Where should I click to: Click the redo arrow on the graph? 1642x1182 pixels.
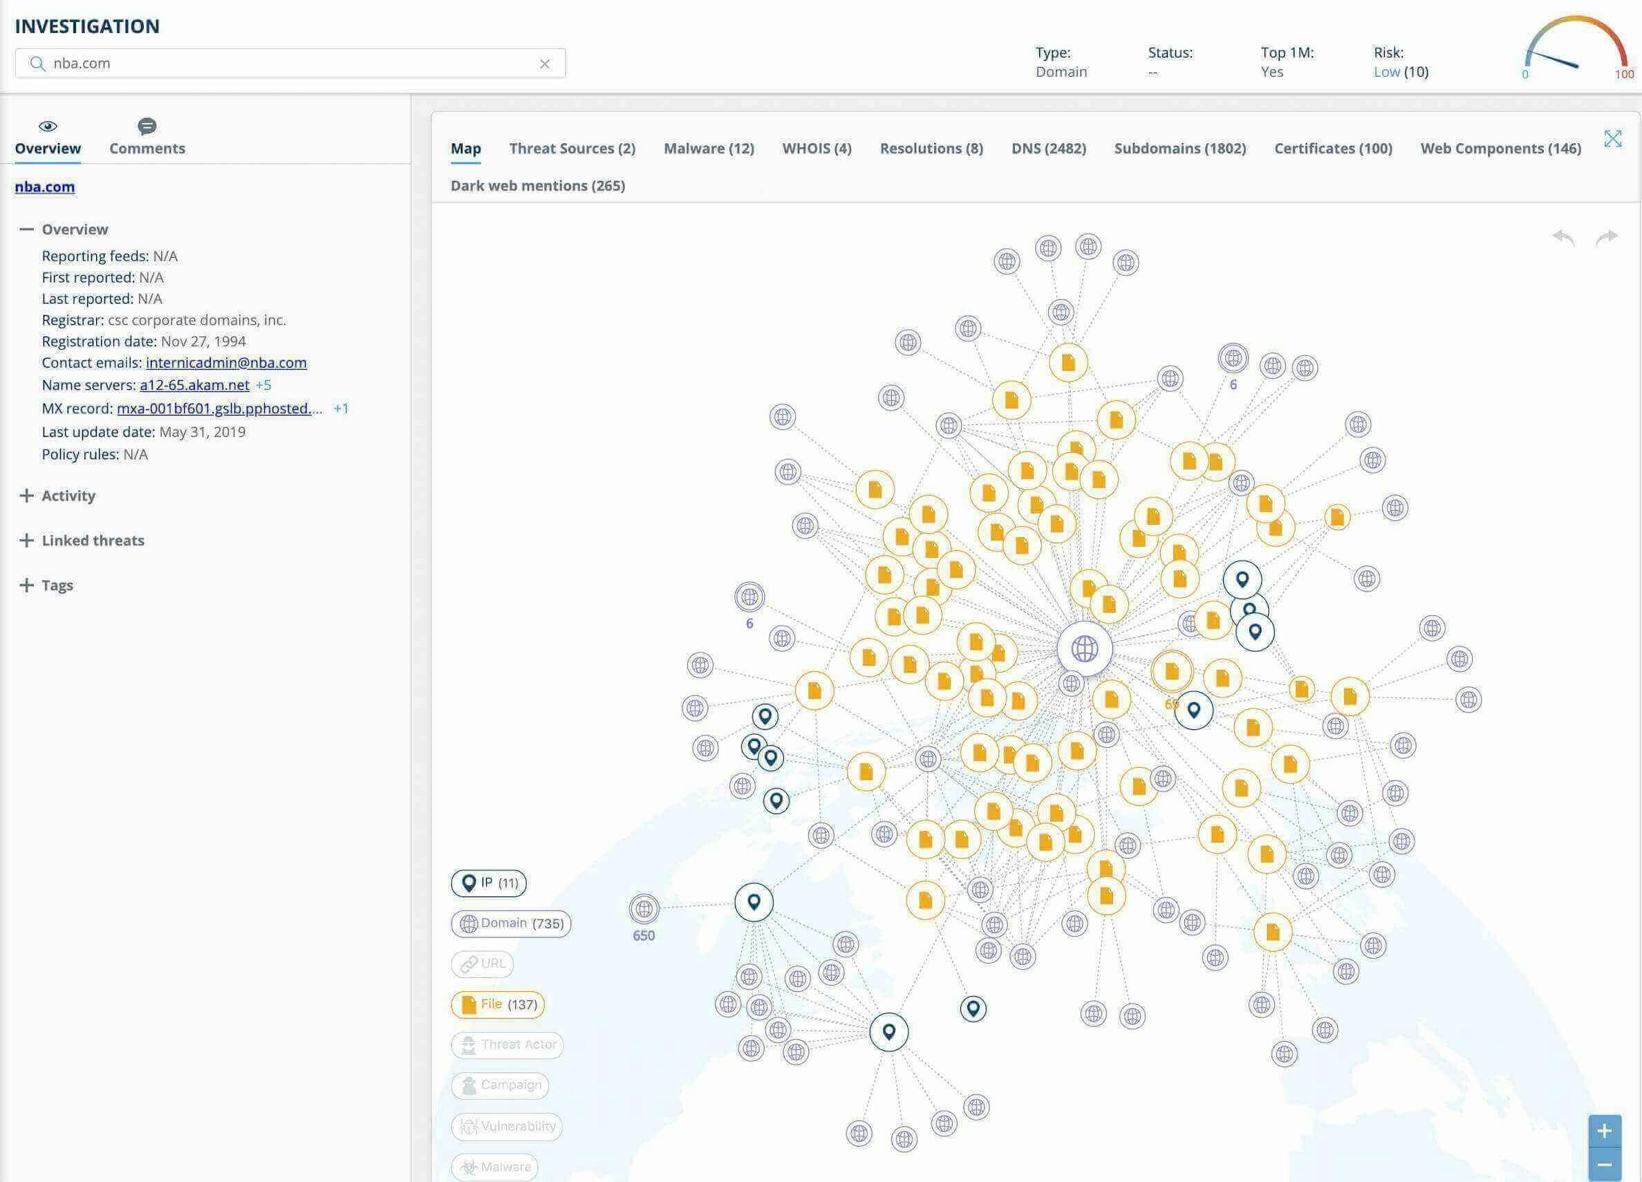coord(1607,236)
